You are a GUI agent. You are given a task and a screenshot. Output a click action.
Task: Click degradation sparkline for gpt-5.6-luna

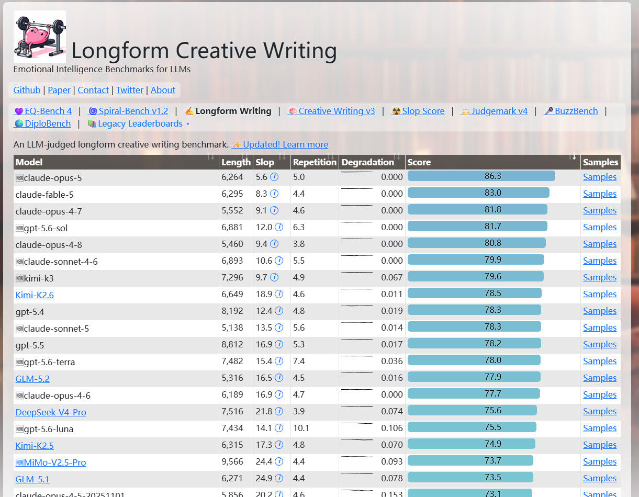coord(357,424)
